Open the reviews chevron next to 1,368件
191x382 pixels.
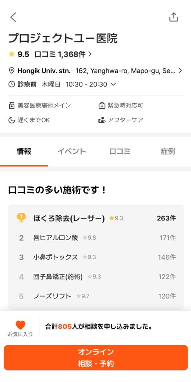pyautogui.click(x=90, y=54)
